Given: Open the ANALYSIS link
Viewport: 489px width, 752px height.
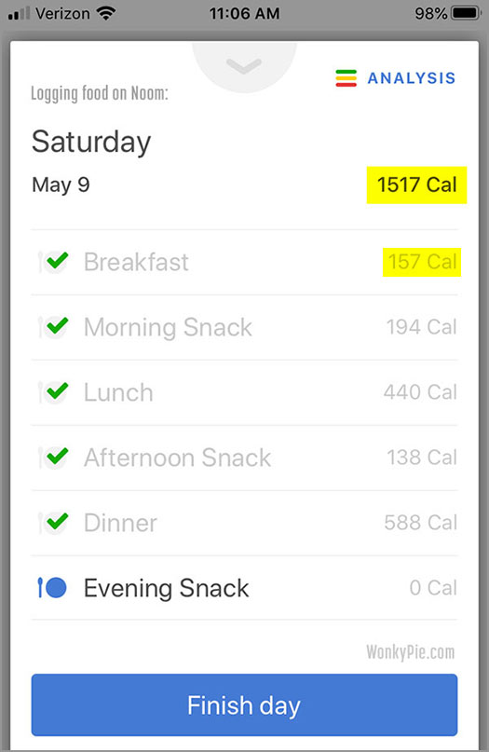Looking at the screenshot, I should pyautogui.click(x=411, y=78).
